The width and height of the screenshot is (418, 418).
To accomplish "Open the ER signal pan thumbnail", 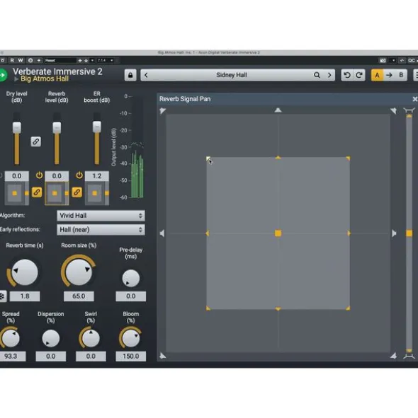I will [96, 193].
